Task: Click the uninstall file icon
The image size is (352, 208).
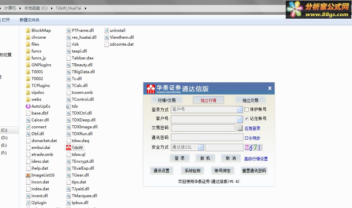Action: tap(107, 30)
